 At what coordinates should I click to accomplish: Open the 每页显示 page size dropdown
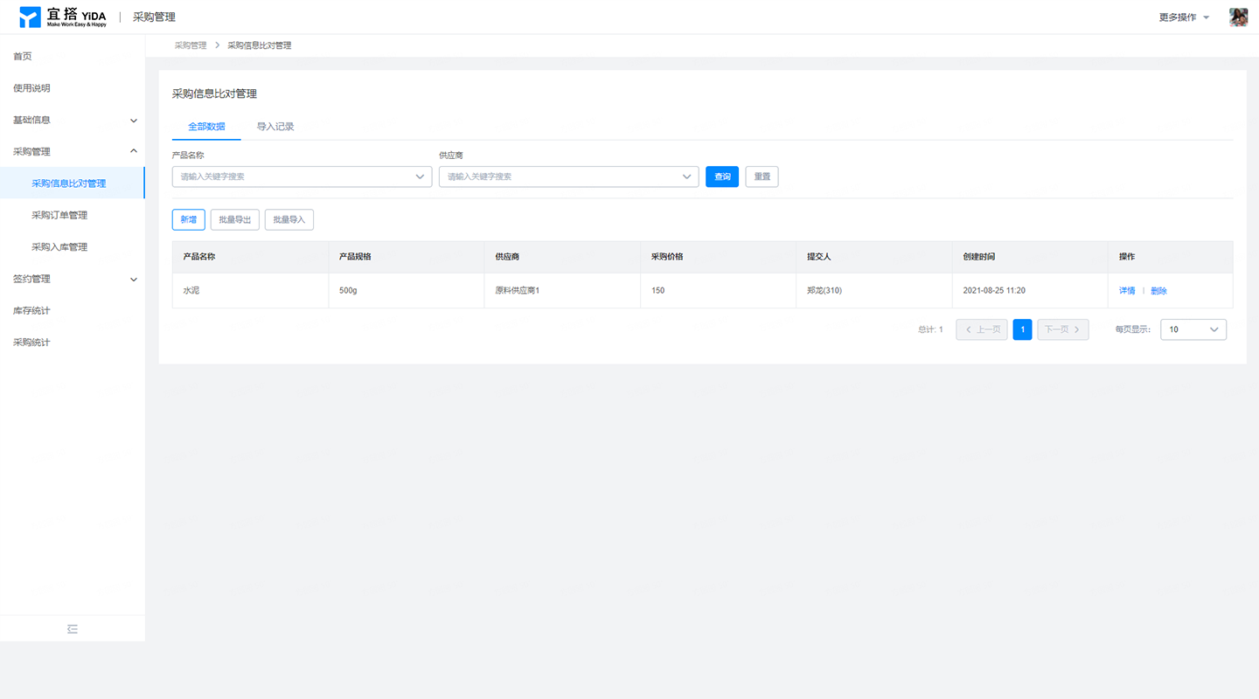[1193, 329]
